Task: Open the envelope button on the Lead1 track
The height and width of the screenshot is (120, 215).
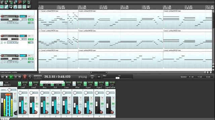Action: click(x=2, y=23)
